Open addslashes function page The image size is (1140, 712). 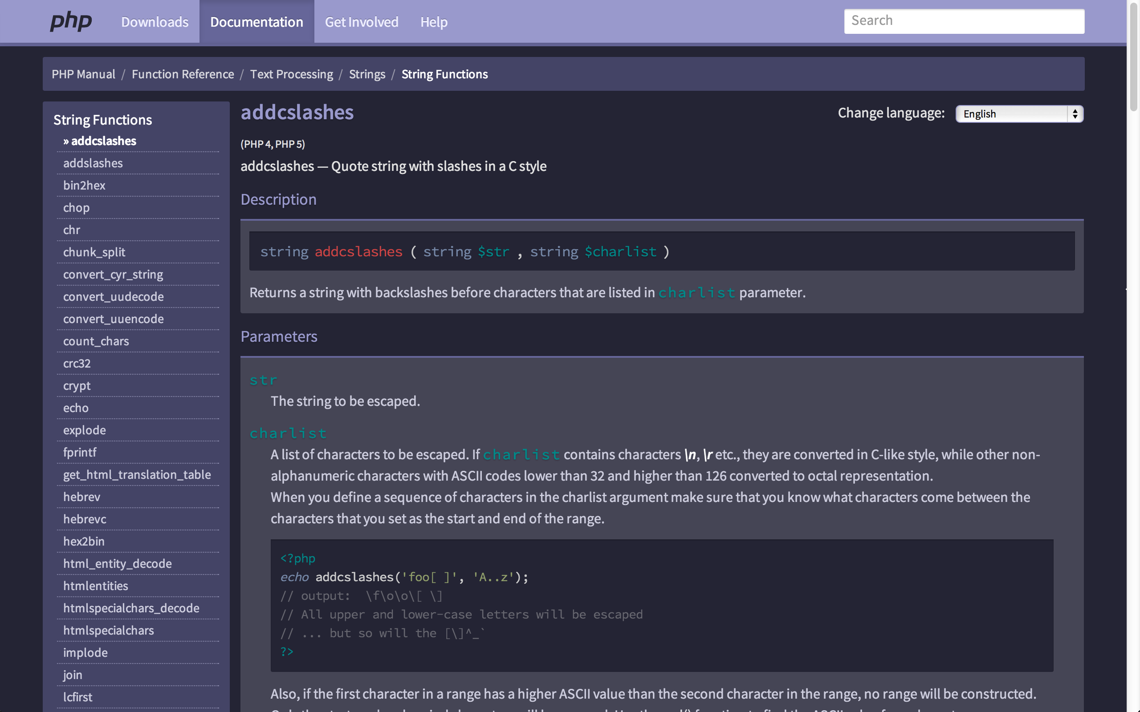click(93, 163)
